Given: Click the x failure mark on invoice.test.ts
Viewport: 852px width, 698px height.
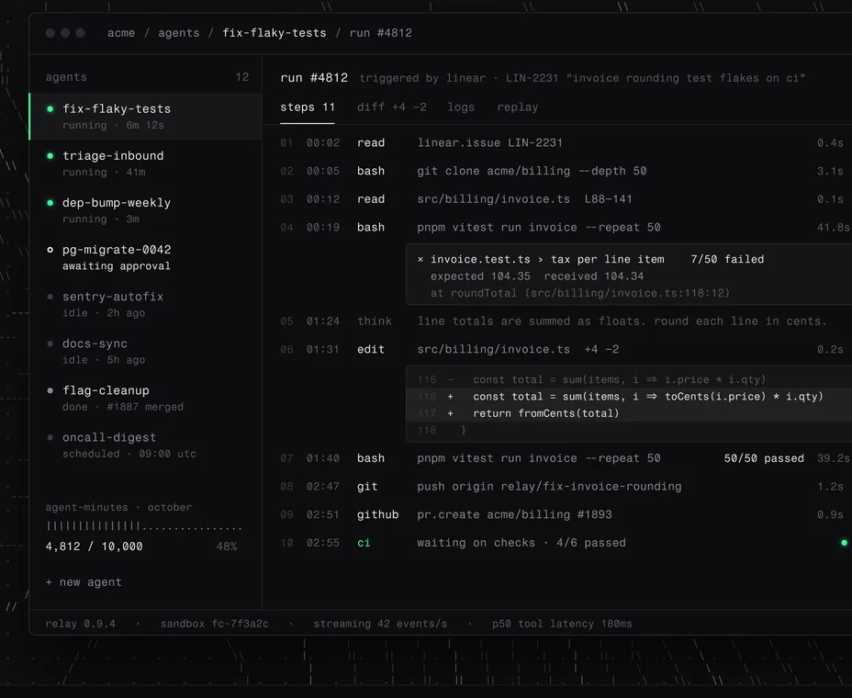Looking at the screenshot, I should click(420, 259).
